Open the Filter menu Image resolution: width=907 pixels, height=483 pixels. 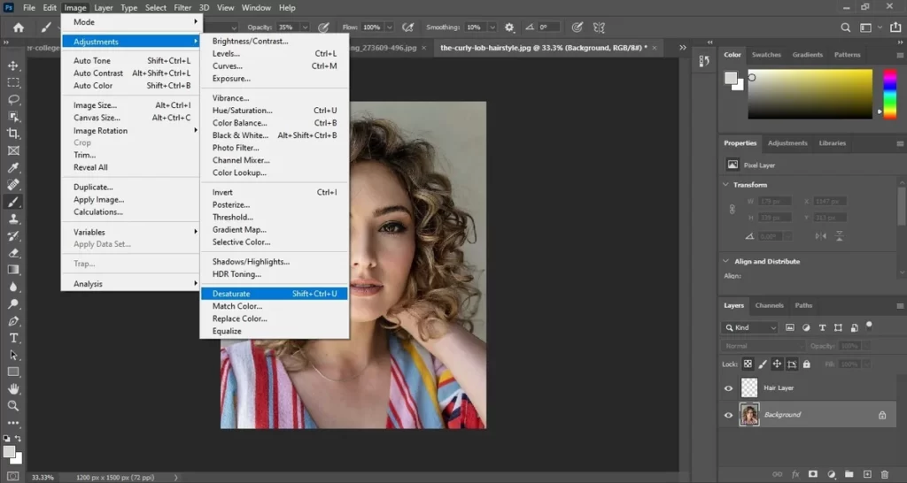182,7
